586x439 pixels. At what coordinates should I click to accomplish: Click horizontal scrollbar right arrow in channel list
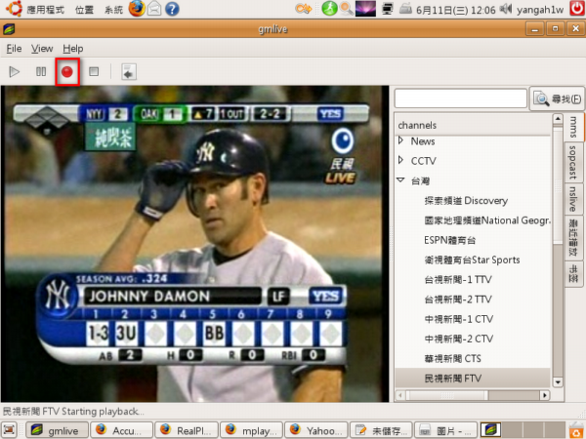tap(545, 394)
